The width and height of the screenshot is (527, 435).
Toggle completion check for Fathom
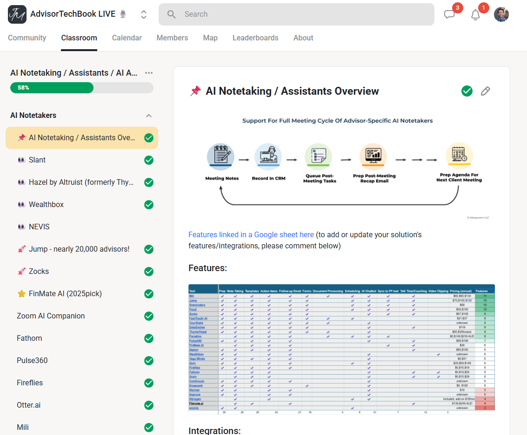pyautogui.click(x=149, y=338)
